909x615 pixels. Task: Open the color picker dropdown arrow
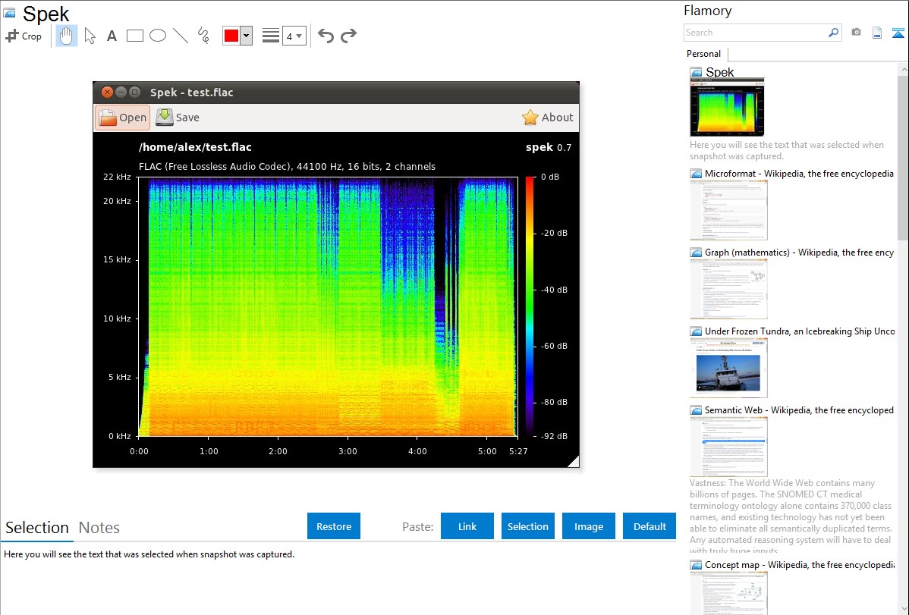coord(246,36)
